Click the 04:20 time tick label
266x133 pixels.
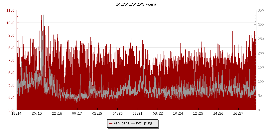pyautogui.click(x=117, y=113)
